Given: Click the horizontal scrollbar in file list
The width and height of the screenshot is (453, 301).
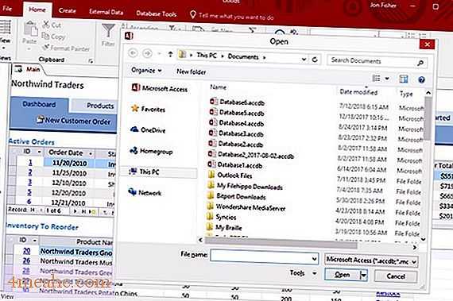Looking at the screenshot, I should click(x=281, y=243).
